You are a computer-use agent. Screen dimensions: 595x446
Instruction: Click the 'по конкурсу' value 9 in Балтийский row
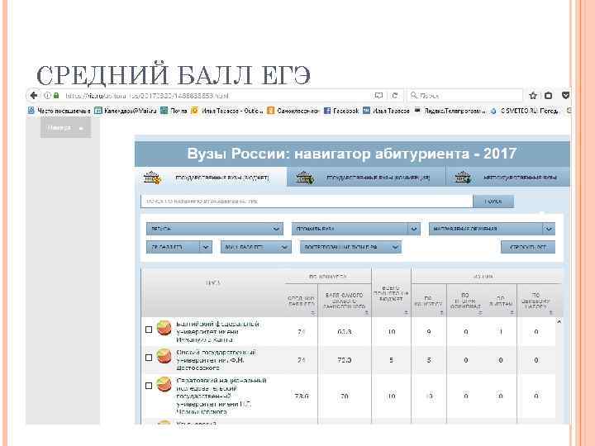click(x=428, y=332)
